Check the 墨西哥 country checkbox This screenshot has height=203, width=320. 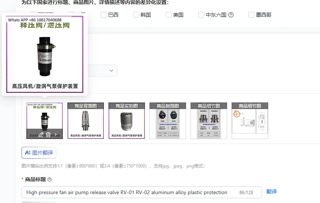pyautogui.click(x=252, y=15)
